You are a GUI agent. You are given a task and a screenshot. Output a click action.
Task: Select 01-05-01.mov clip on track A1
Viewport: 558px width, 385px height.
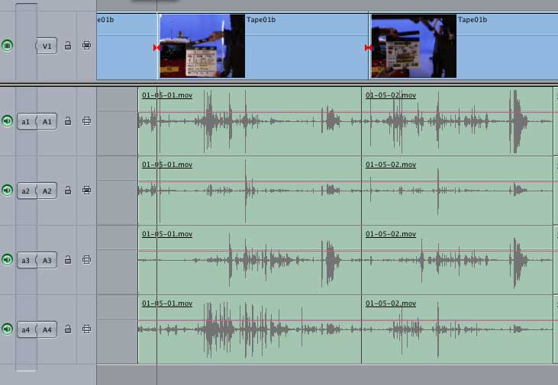tap(250, 121)
